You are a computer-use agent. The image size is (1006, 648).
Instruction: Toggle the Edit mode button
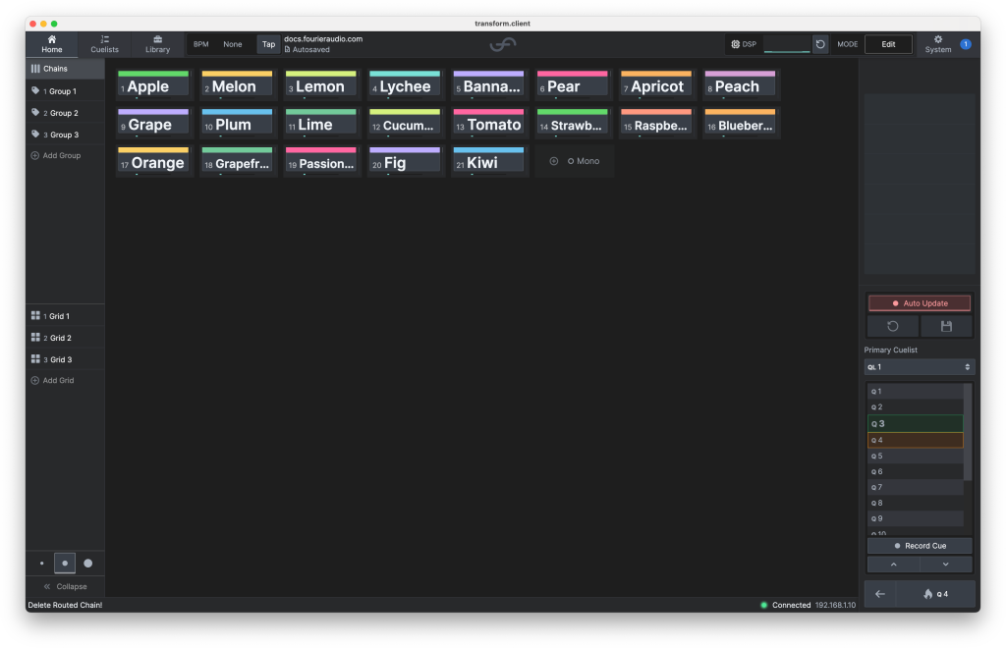[x=888, y=44]
